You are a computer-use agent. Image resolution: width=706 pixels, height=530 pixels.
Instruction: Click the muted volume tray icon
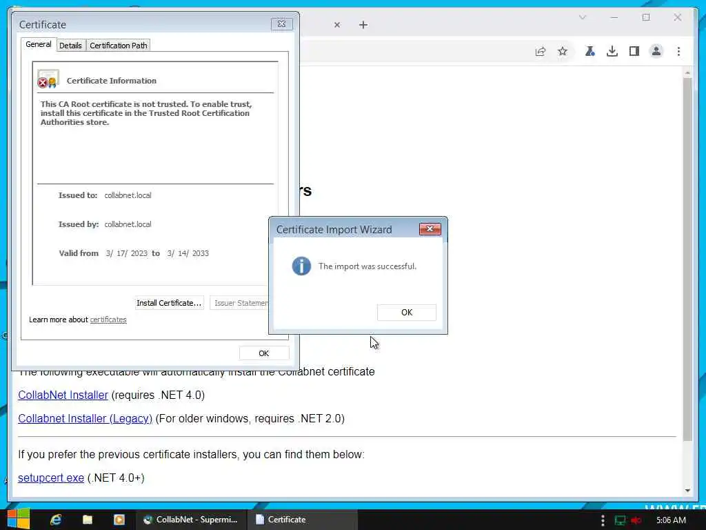[636, 520]
